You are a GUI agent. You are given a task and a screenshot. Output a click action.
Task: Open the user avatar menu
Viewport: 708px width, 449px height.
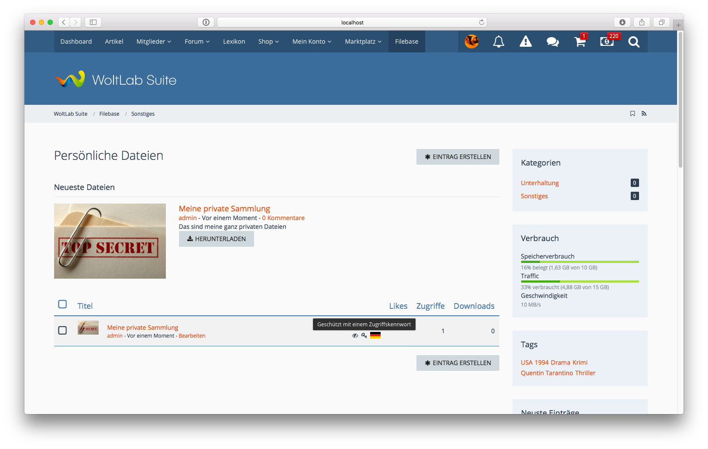click(x=471, y=41)
